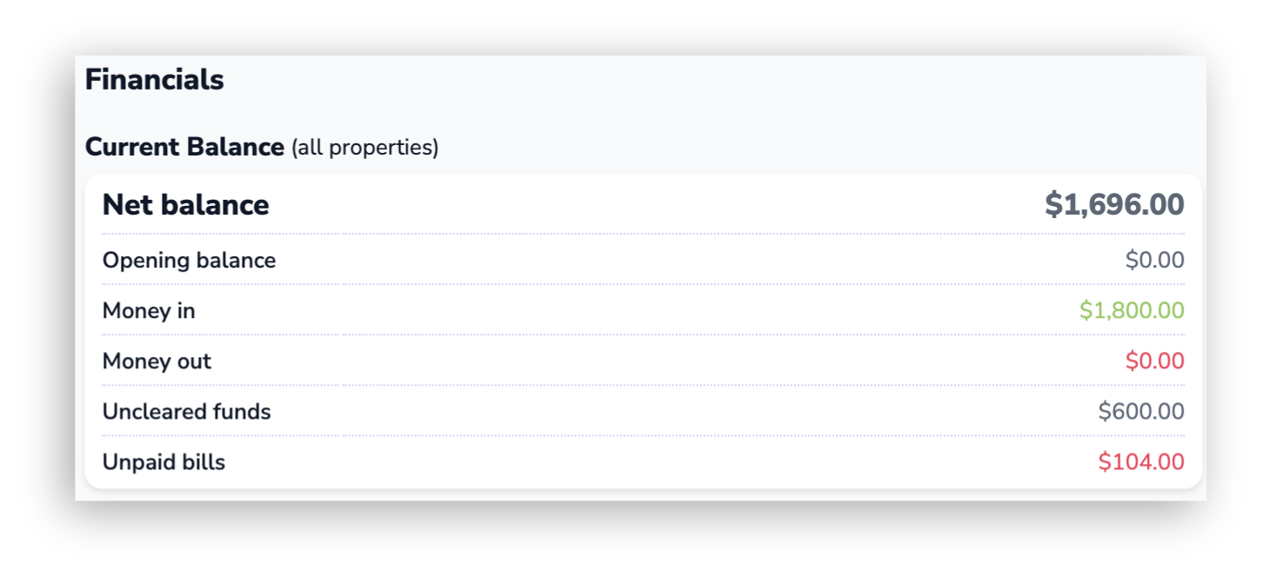Select the Current Balance heading
Screen dimensions: 1262x576
tap(184, 147)
